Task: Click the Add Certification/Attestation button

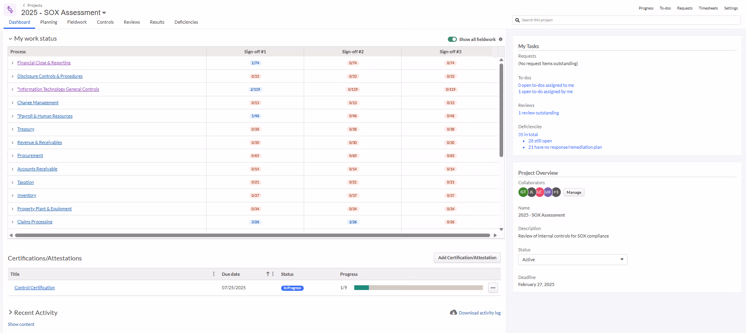Action: tap(467, 258)
